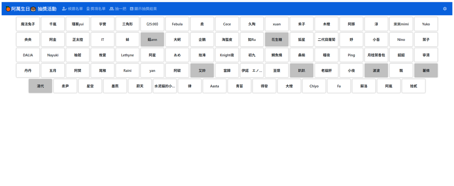Viewport: 454px width, 186px height.
Task: Choose the 月桂葉香包 card
Action: [376, 55]
